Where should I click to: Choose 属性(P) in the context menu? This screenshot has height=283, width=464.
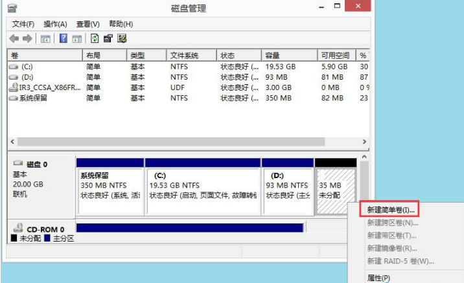coord(378,278)
